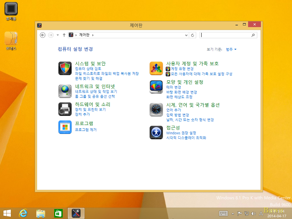Expand the chevron before 제어판 breadcrumb
Viewport: 292px width, 219px height.
(x=76, y=35)
